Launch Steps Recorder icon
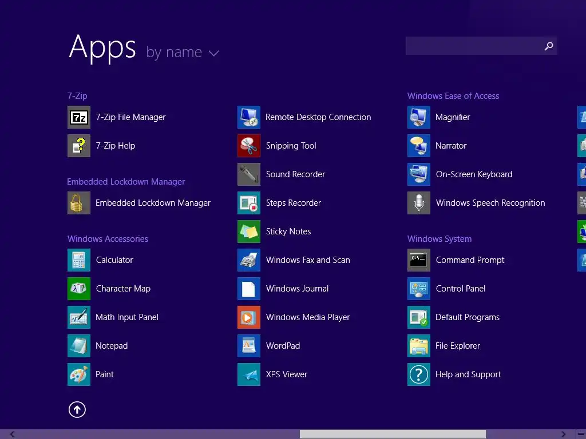 [x=249, y=203]
